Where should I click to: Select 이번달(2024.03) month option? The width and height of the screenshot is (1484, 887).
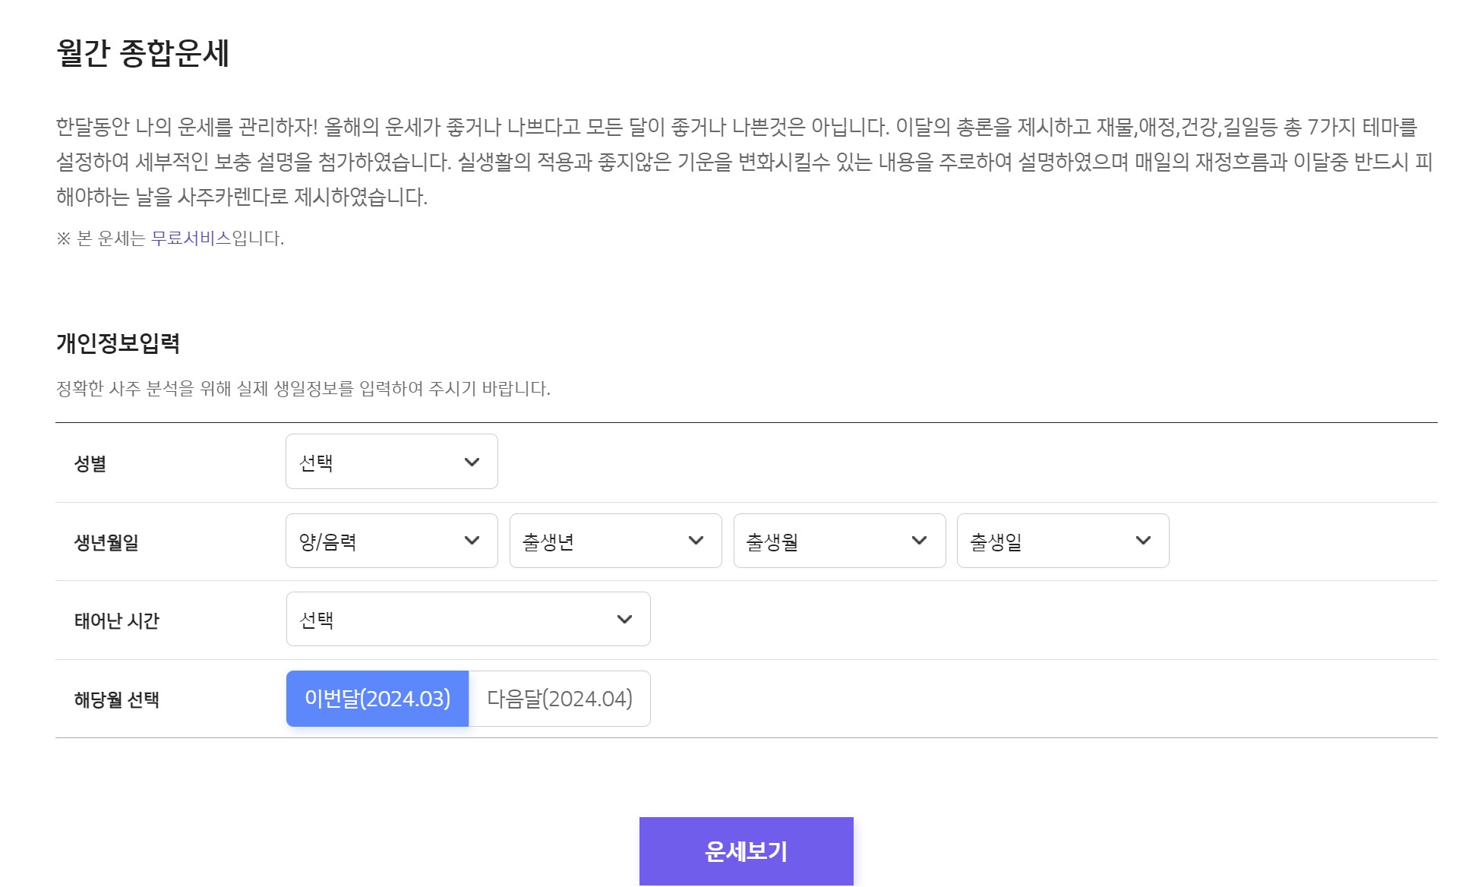coord(377,699)
